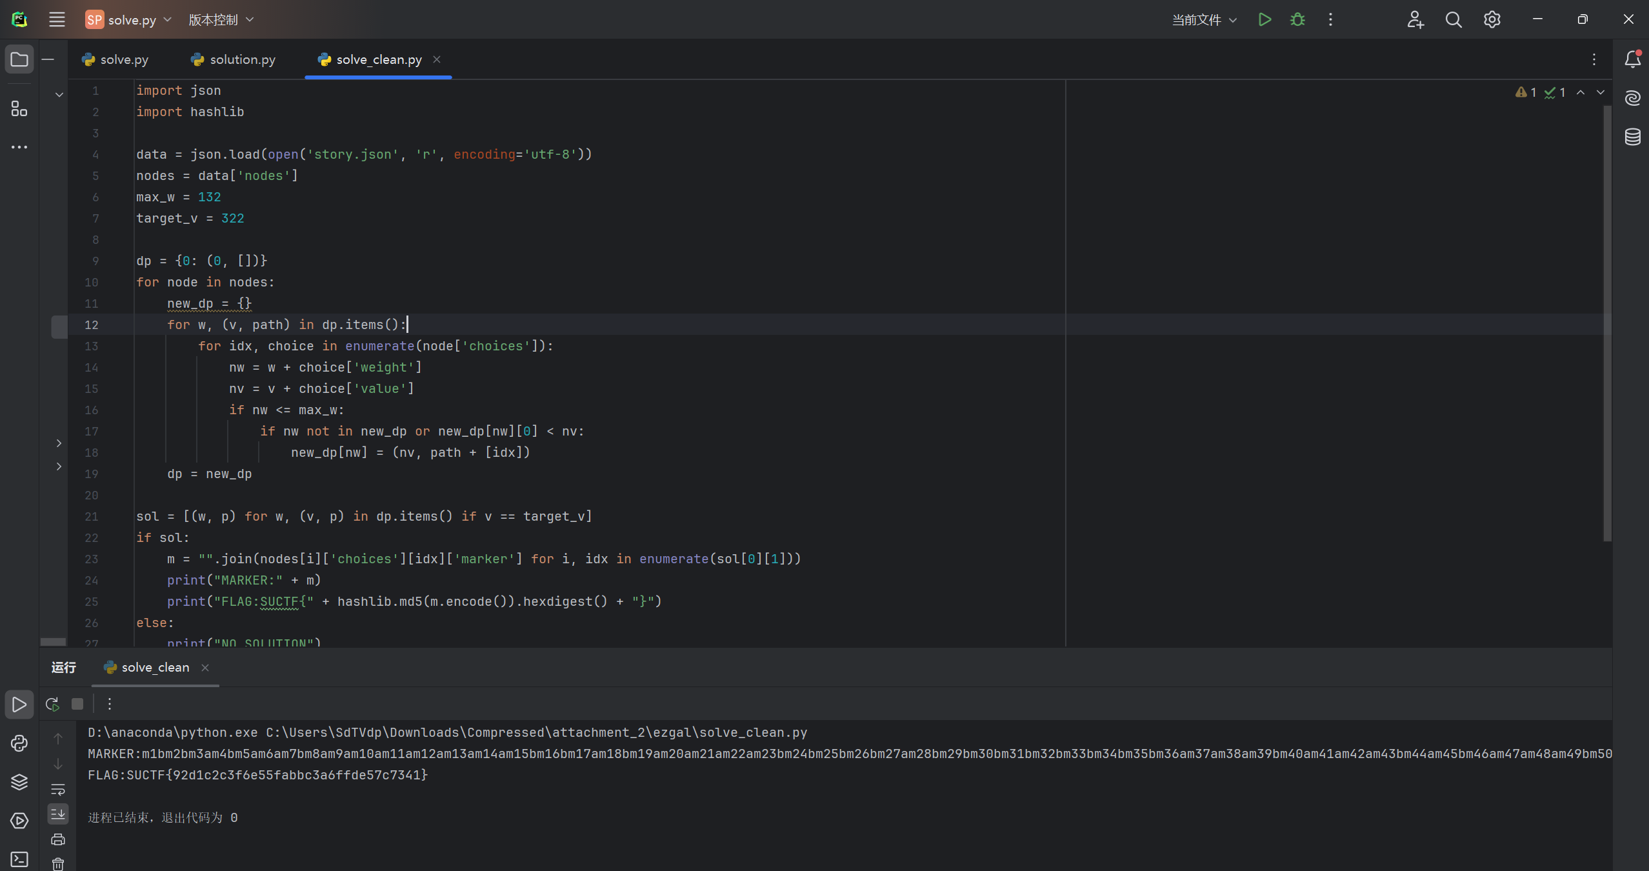Click the editor vertical scrollbar

[x=1606, y=323]
